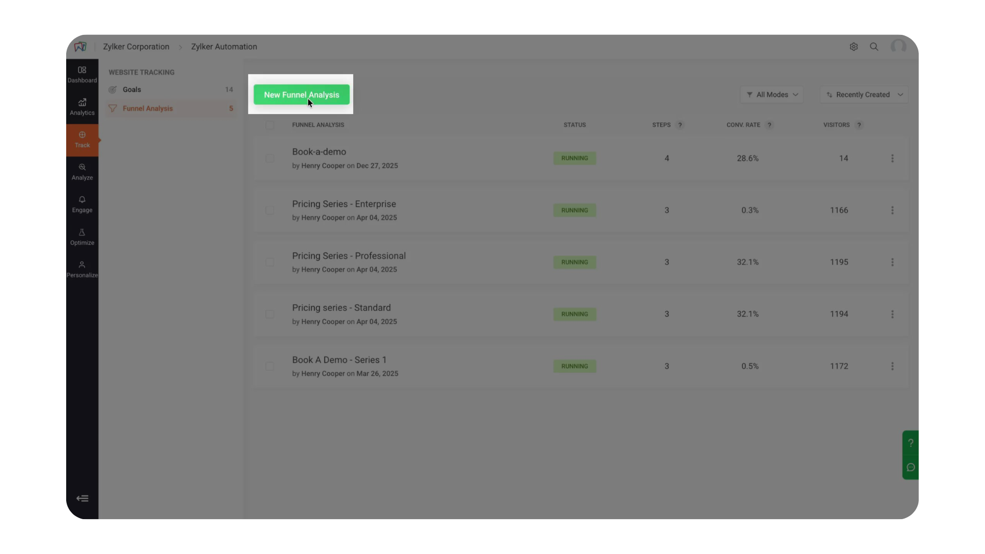This screenshot has height=554, width=985.
Task: Click New Funnel Analysis button
Action: [301, 95]
